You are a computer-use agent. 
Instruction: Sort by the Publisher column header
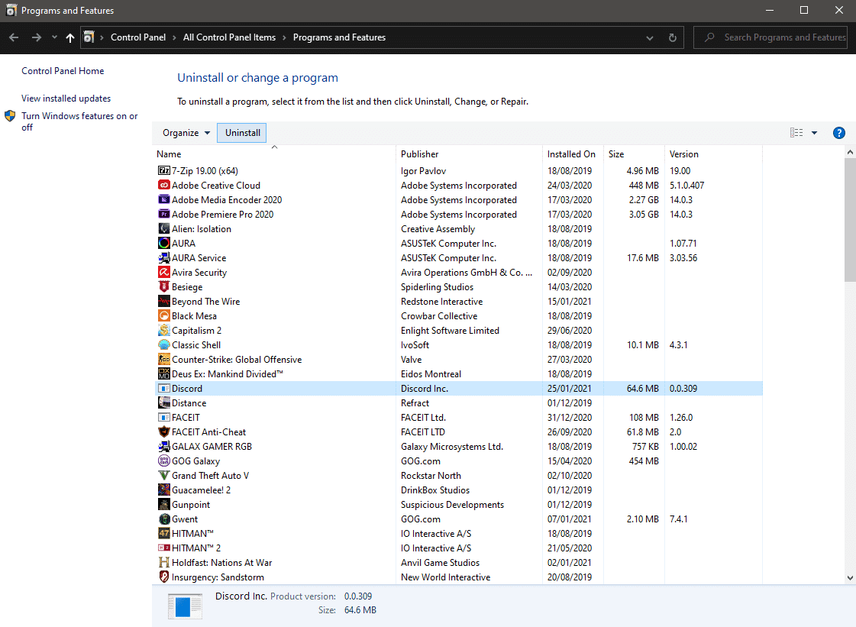[470, 154]
